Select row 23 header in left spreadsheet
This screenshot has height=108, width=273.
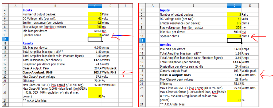[5, 93]
